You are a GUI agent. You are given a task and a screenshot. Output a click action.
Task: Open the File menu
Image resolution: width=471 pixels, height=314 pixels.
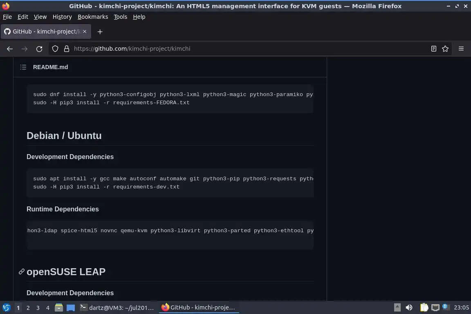pyautogui.click(x=7, y=17)
